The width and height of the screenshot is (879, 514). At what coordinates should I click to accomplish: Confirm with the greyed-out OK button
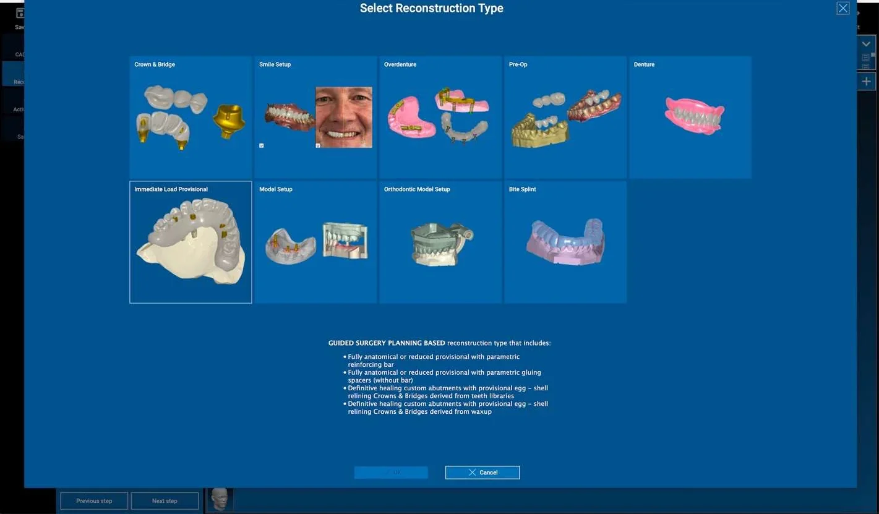(391, 473)
